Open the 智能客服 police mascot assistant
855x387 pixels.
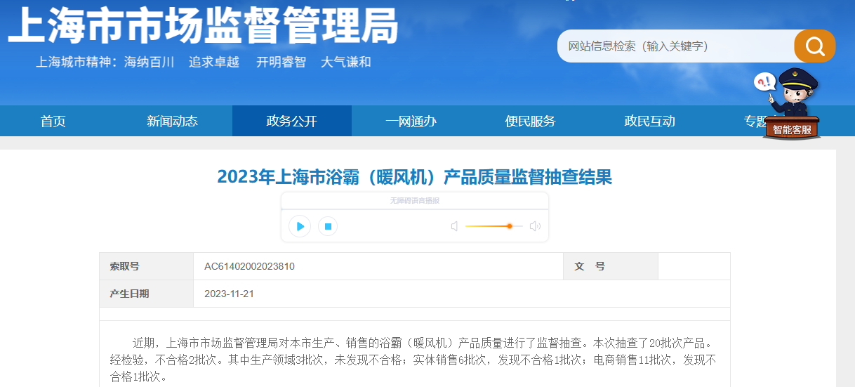(x=791, y=104)
